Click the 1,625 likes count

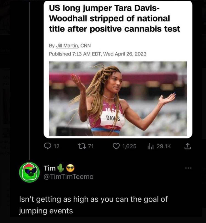click(129, 146)
